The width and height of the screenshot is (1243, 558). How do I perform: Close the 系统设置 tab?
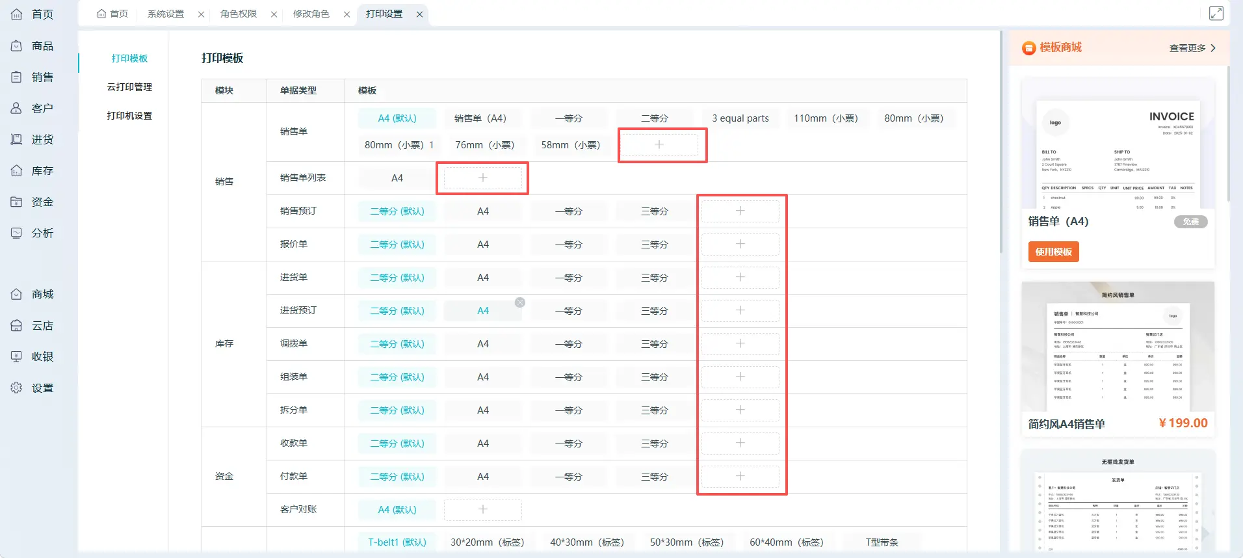point(202,14)
